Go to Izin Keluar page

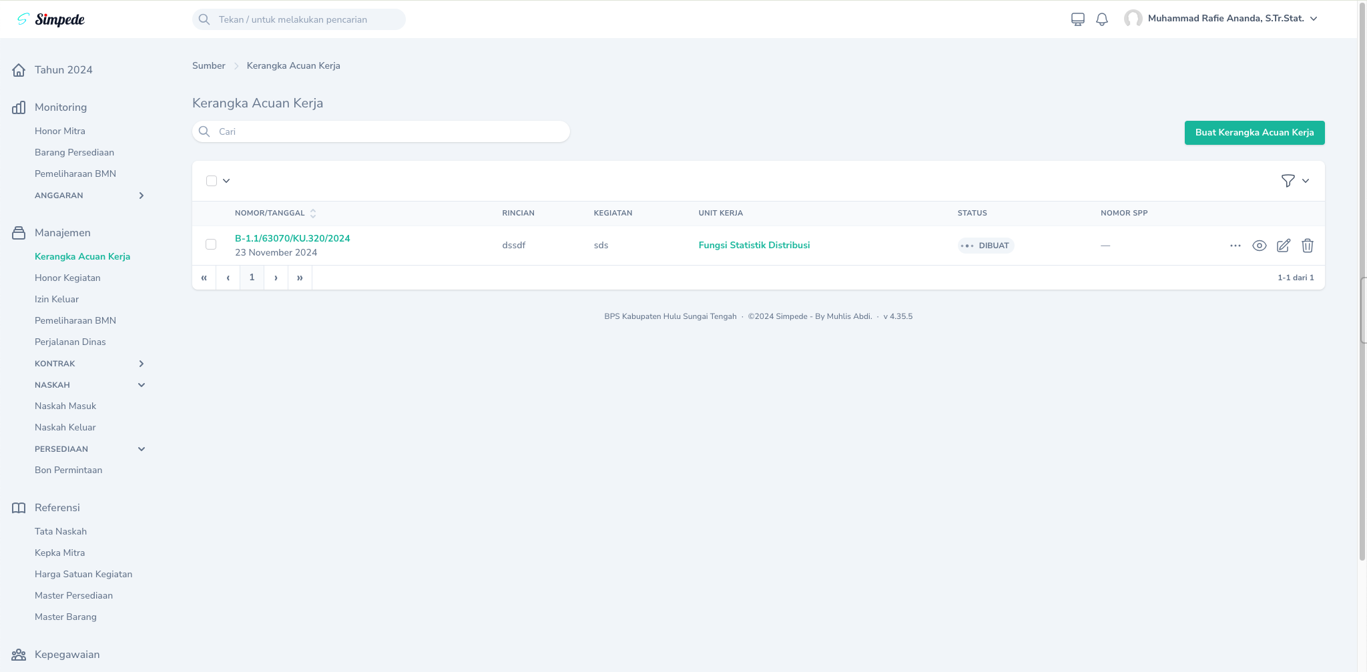[x=57, y=300]
